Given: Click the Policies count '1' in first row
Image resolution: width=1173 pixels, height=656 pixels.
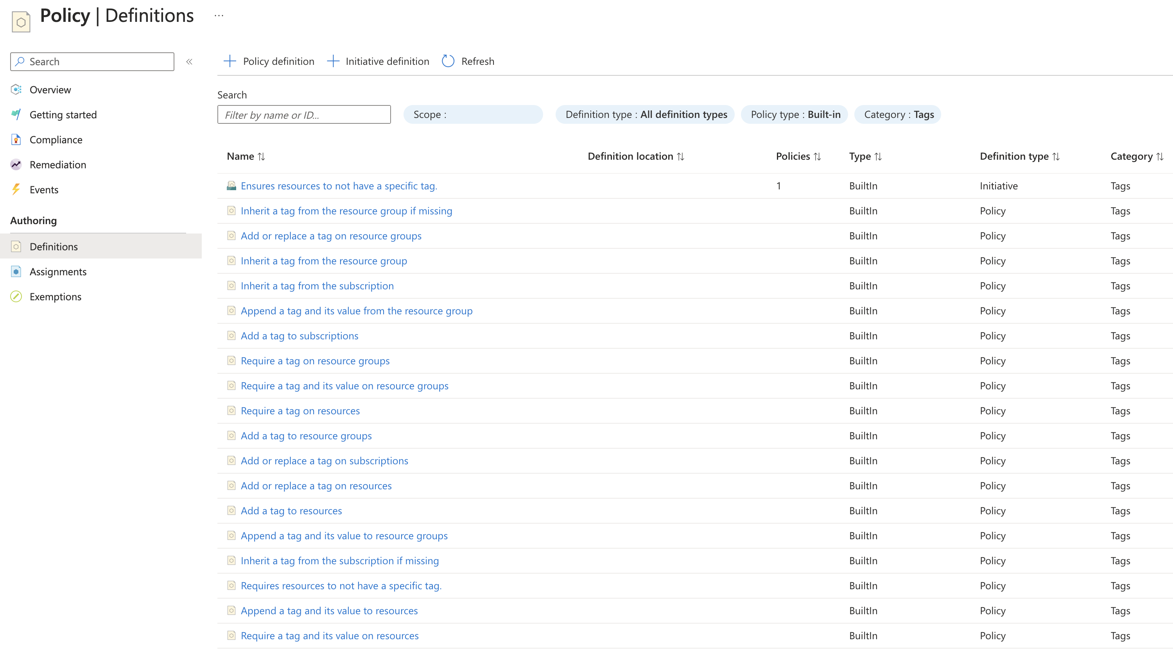Looking at the screenshot, I should (x=778, y=186).
